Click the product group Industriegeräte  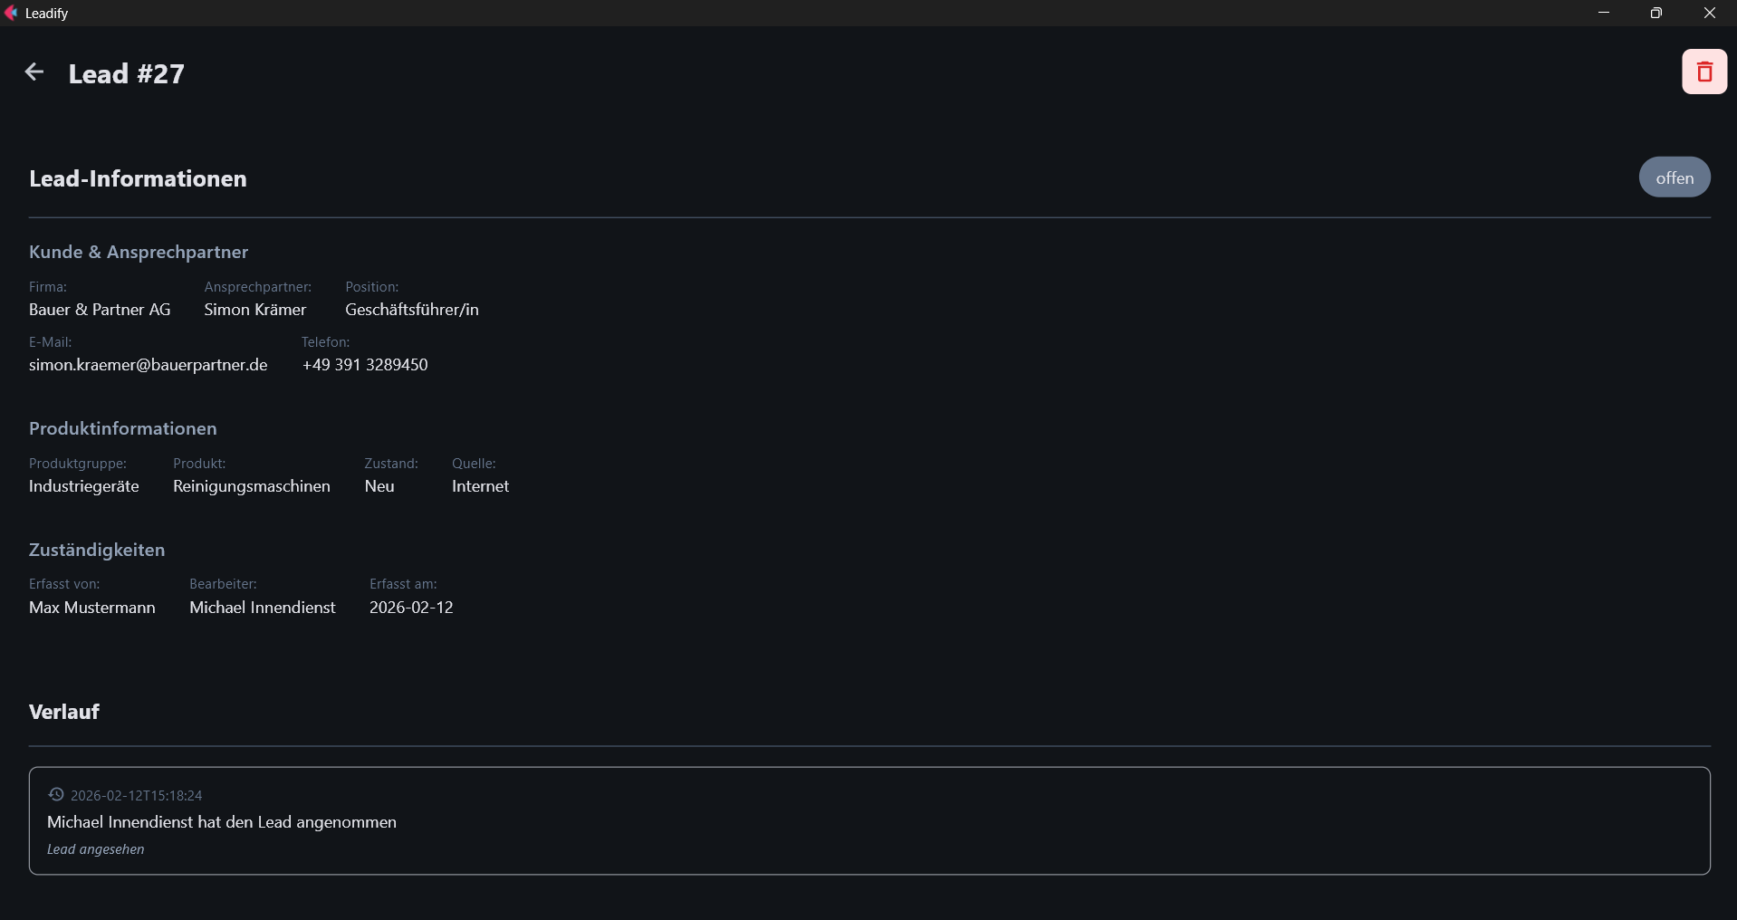click(x=84, y=486)
